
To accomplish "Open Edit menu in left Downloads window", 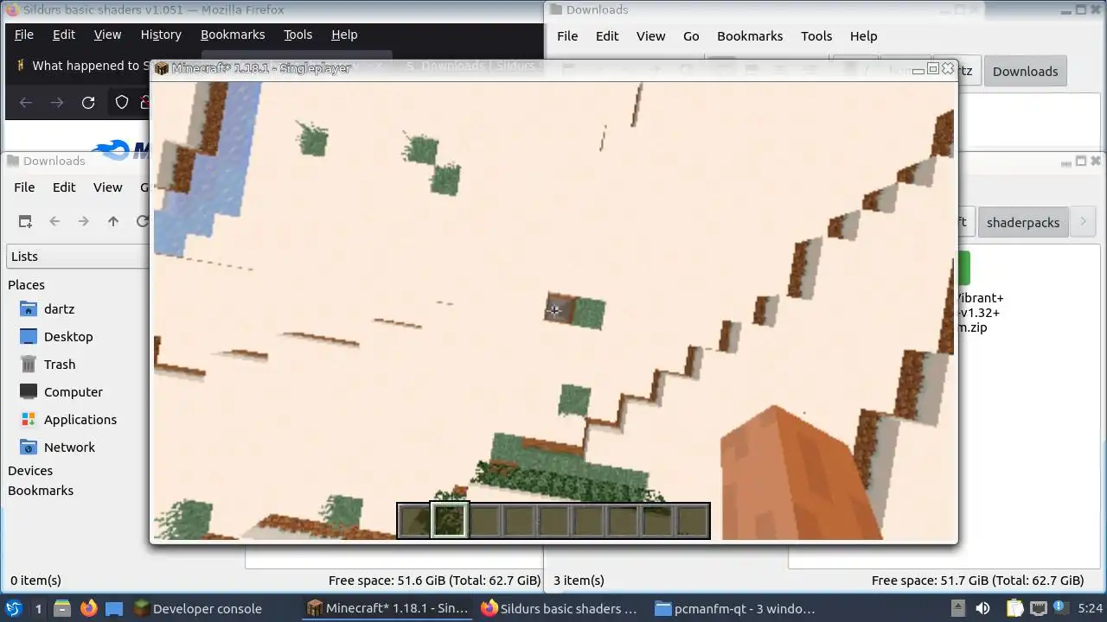I will pos(64,187).
